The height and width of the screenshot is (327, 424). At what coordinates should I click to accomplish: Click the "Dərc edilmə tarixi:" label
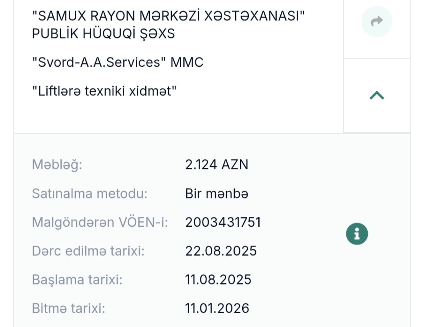pyautogui.click(x=88, y=251)
